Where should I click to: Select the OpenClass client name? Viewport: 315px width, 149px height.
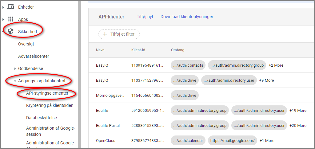tap(106, 141)
